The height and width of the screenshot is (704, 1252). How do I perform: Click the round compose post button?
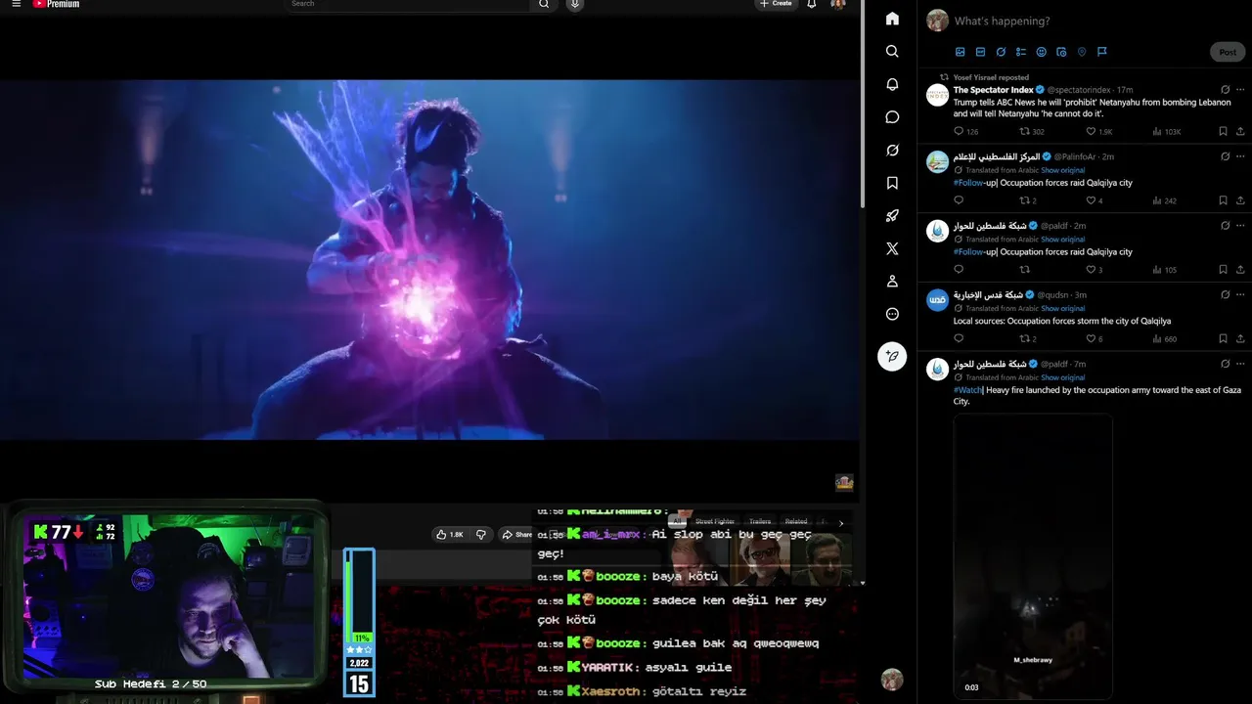pyautogui.click(x=892, y=356)
